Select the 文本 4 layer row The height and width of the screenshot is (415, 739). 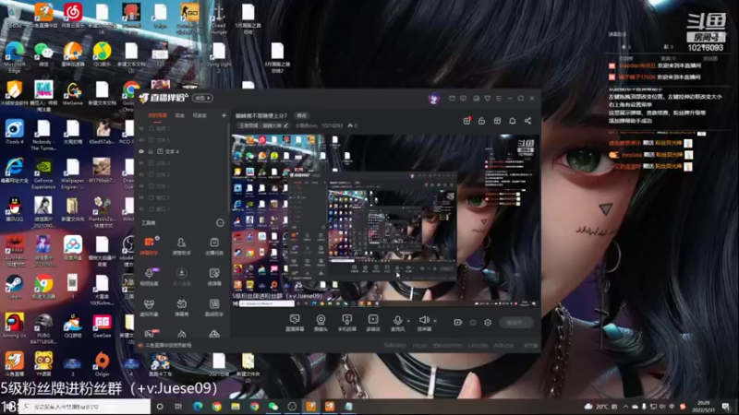click(183, 151)
